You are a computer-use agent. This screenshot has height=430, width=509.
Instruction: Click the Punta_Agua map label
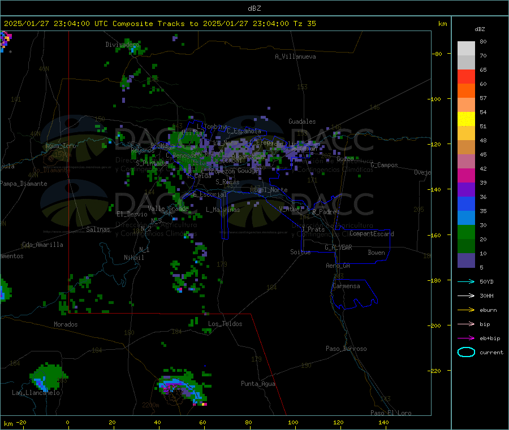[x=258, y=384]
